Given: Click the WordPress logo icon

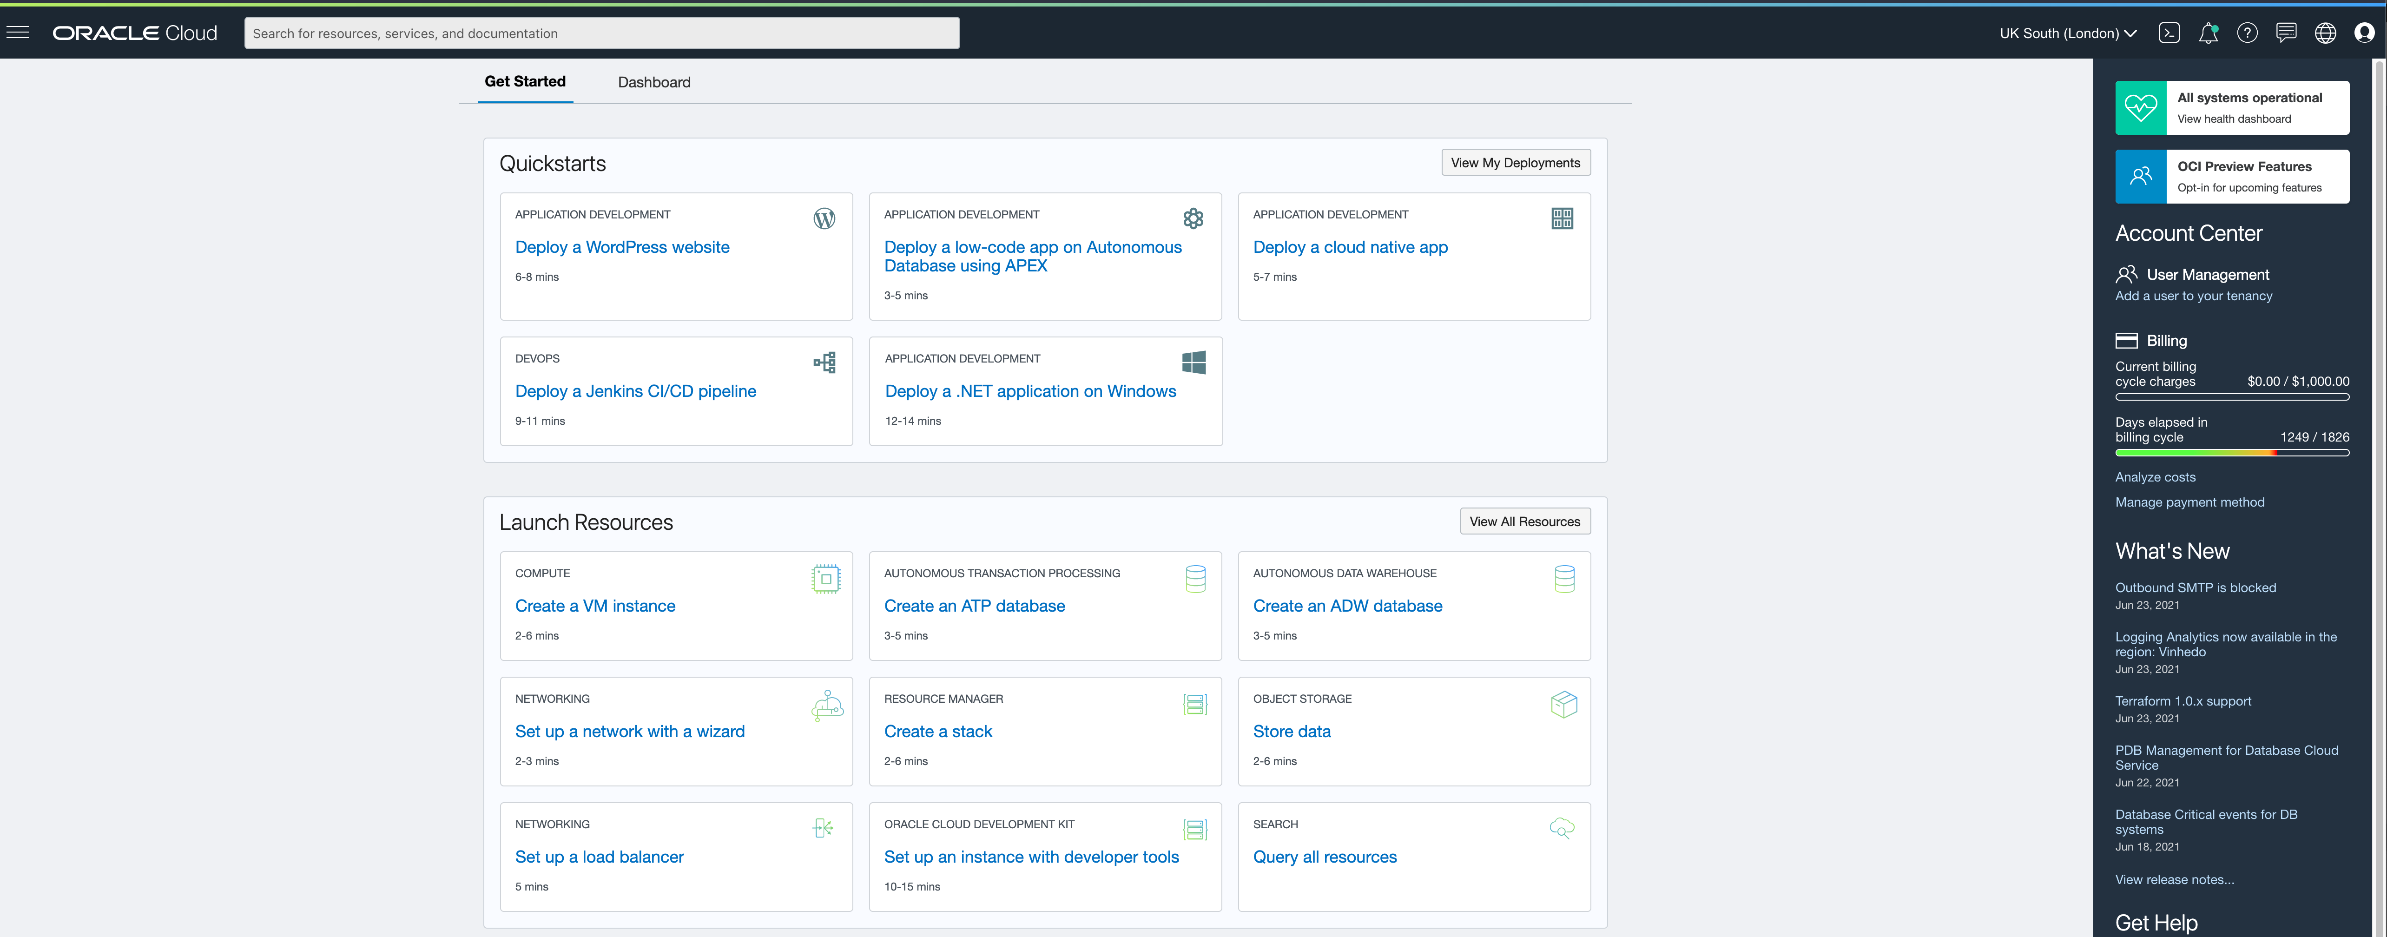Looking at the screenshot, I should [824, 219].
